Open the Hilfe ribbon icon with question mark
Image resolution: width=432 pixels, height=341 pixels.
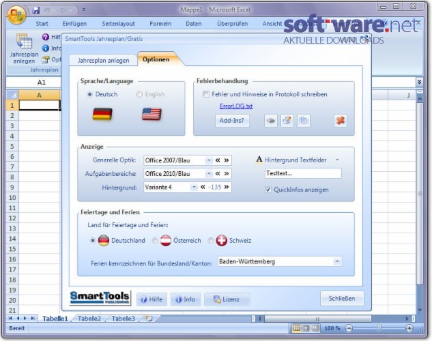[46, 37]
